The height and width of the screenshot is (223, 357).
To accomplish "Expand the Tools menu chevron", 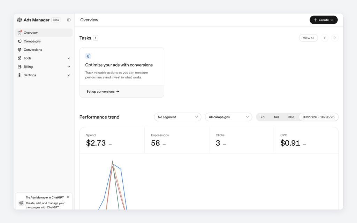I will (x=69, y=58).
